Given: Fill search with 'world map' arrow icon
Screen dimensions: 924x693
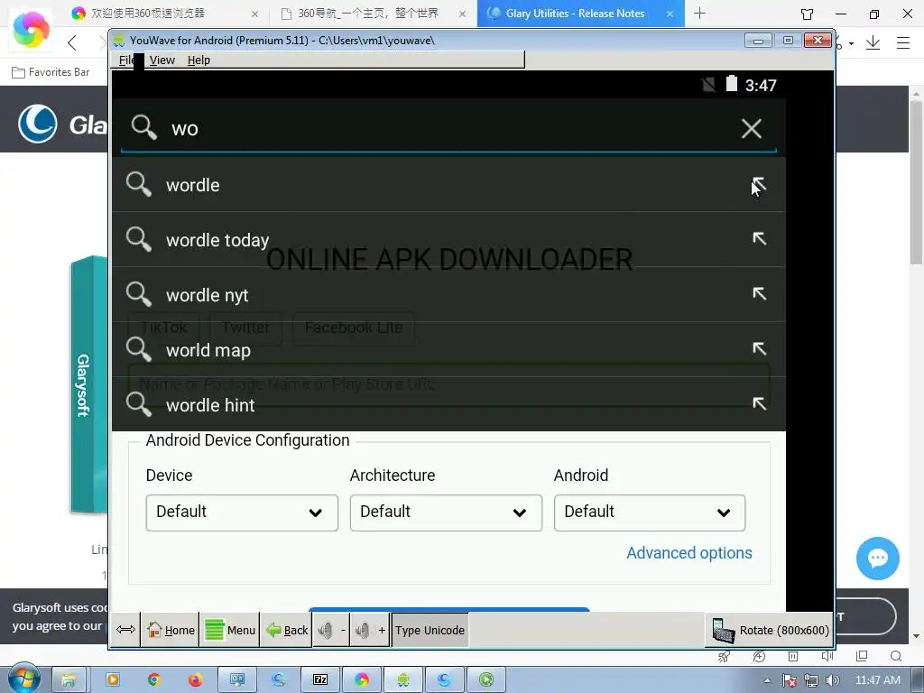Looking at the screenshot, I should 759,349.
